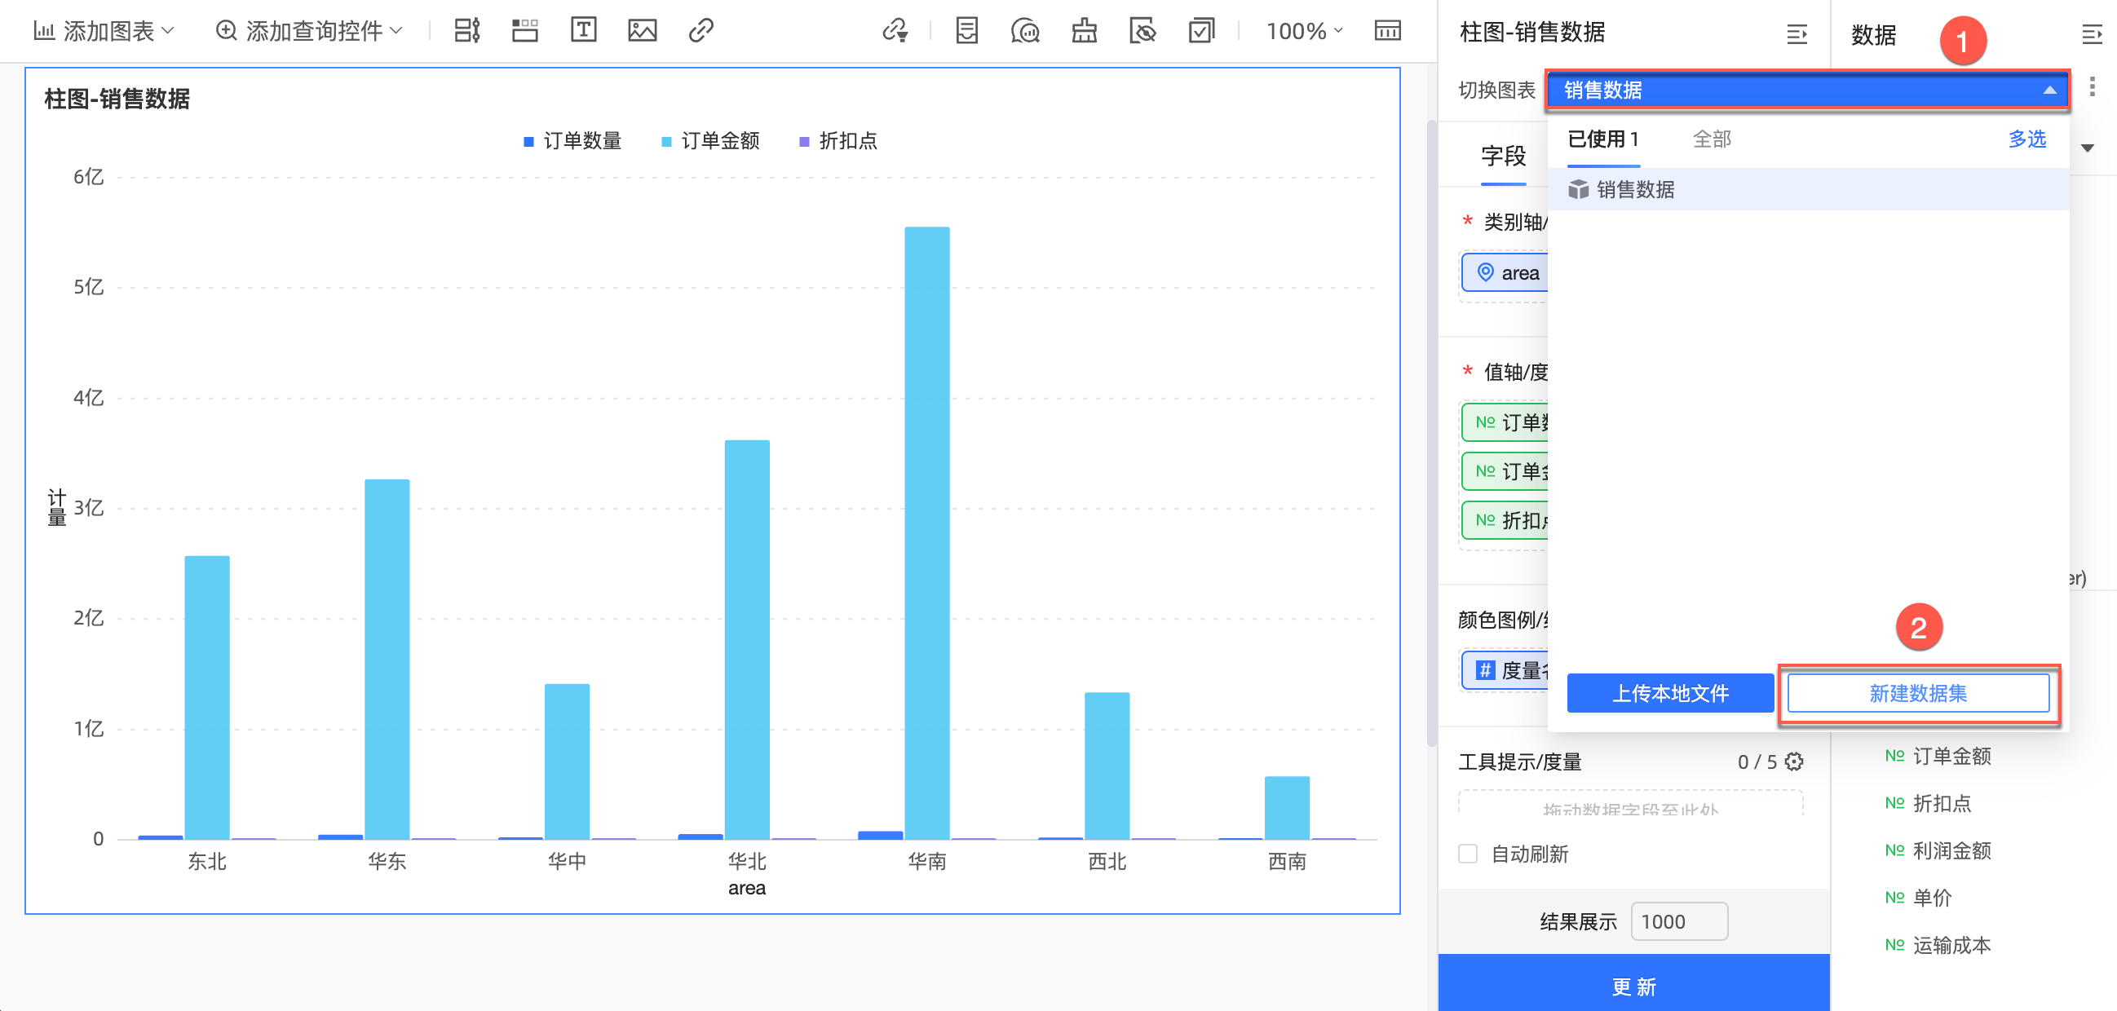
Task: Click the filter bar widget icon
Action: pos(466,31)
